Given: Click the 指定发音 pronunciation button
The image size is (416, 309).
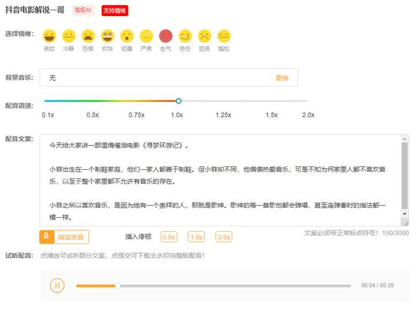Looking at the screenshot, I should tap(64, 237).
